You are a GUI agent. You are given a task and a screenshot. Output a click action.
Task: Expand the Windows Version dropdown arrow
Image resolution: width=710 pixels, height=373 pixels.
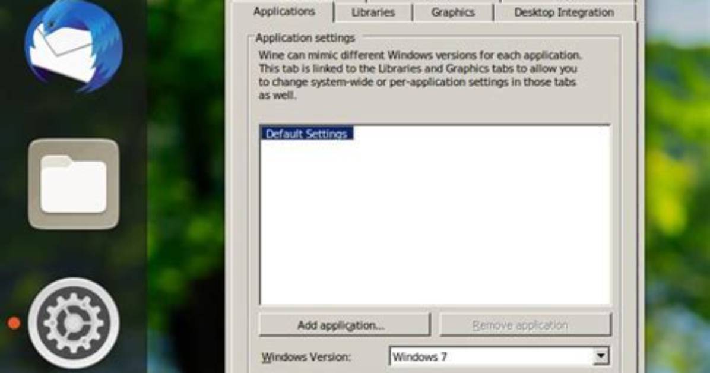(x=601, y=357)
